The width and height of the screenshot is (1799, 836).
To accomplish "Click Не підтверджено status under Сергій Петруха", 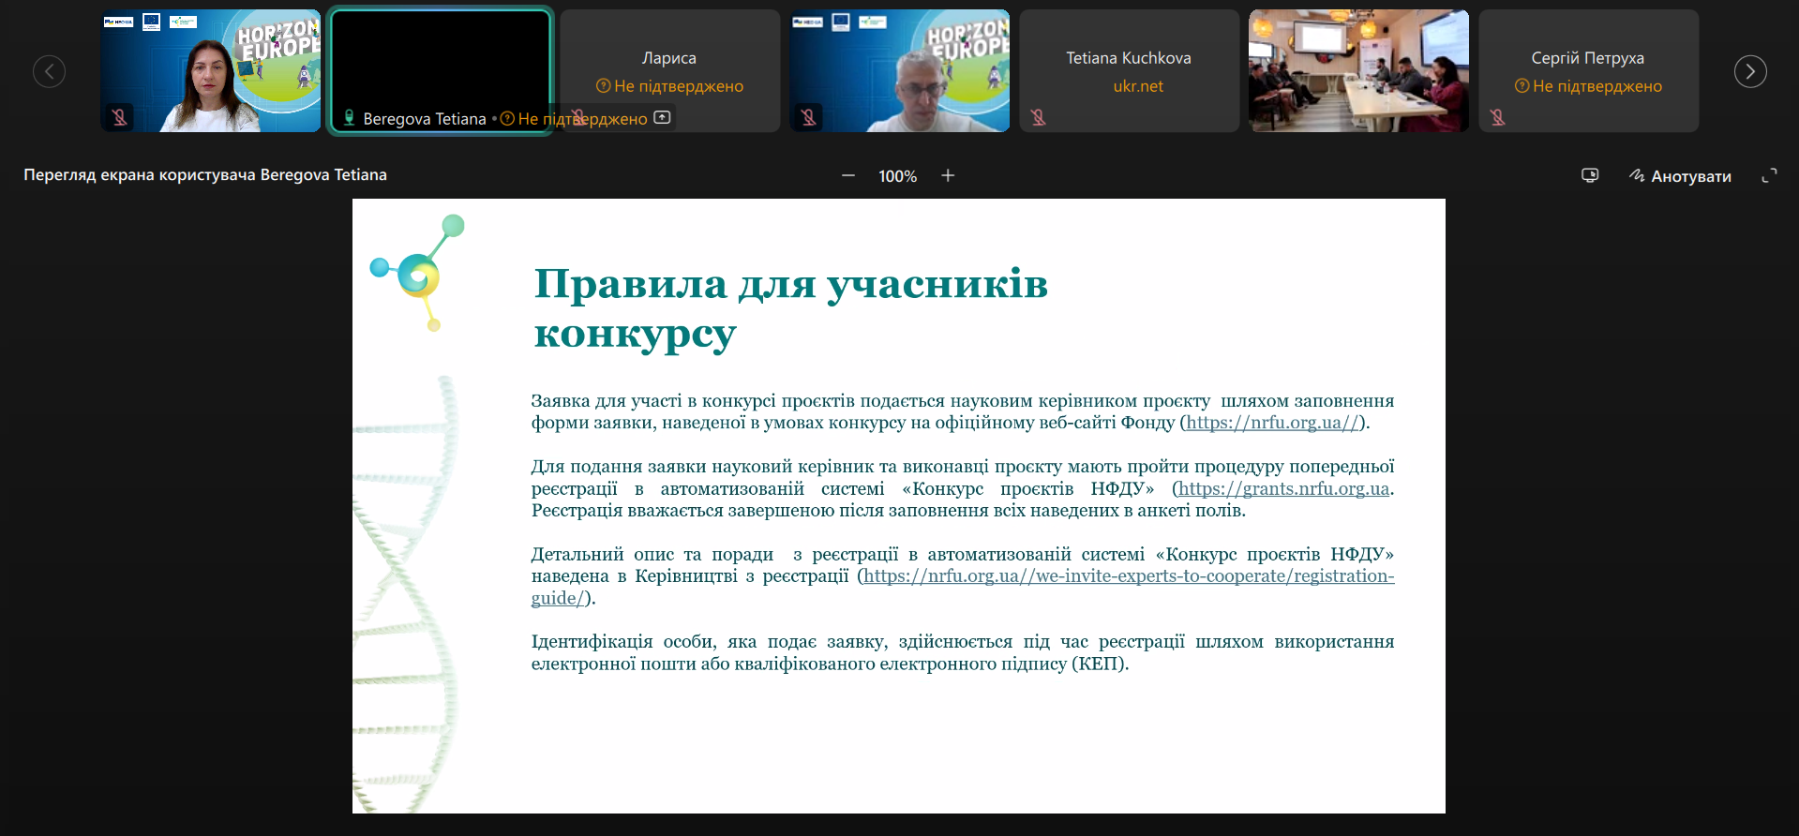I will pyautogui.click(x=1588, y=86).
